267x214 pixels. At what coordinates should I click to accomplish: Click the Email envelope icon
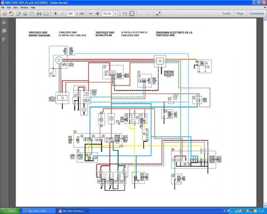point(46,14)
